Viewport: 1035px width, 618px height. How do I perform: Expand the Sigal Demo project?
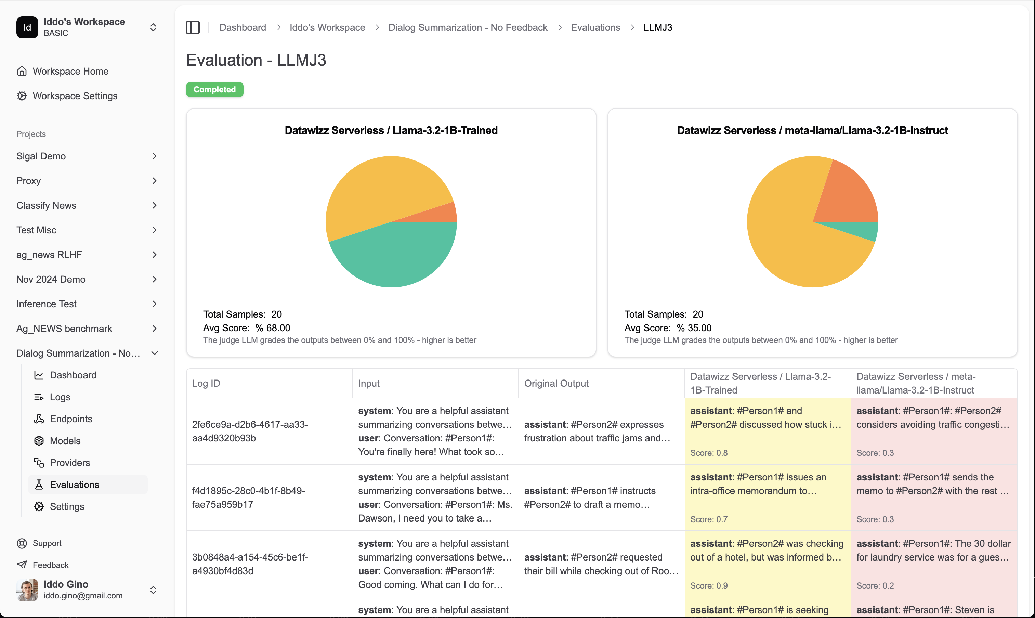[x=154, y=156]
